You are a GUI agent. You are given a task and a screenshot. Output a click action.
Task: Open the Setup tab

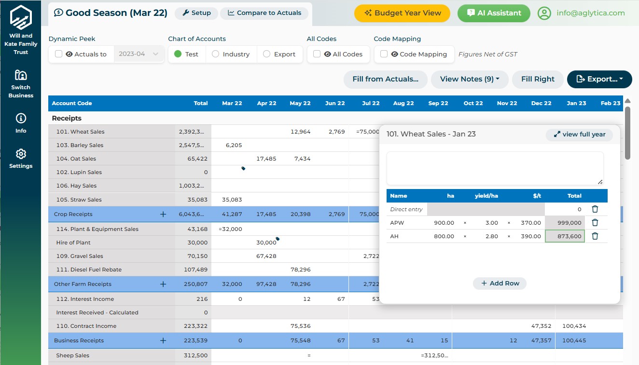click(x=196, y=13)
